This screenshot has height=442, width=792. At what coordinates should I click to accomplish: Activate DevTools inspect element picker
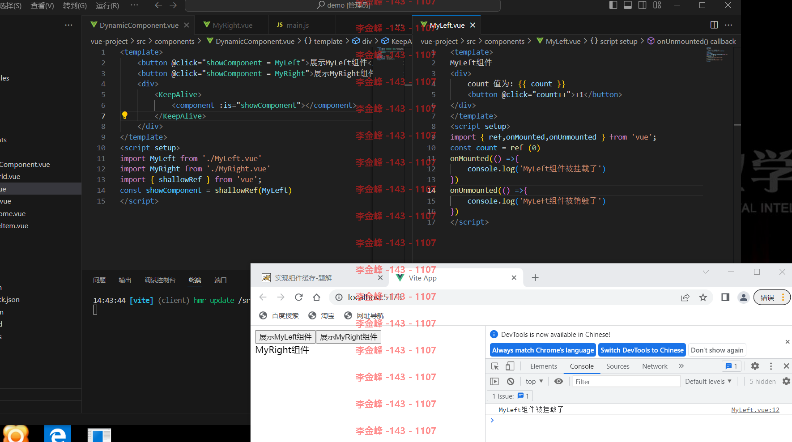coord(495,366)
